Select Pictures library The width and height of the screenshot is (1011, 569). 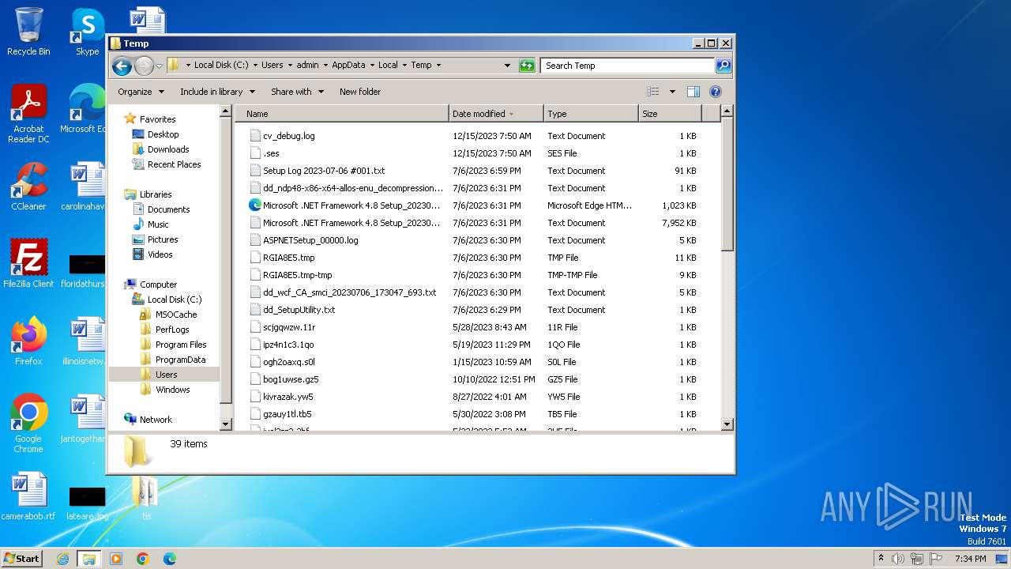click(162, 239)
